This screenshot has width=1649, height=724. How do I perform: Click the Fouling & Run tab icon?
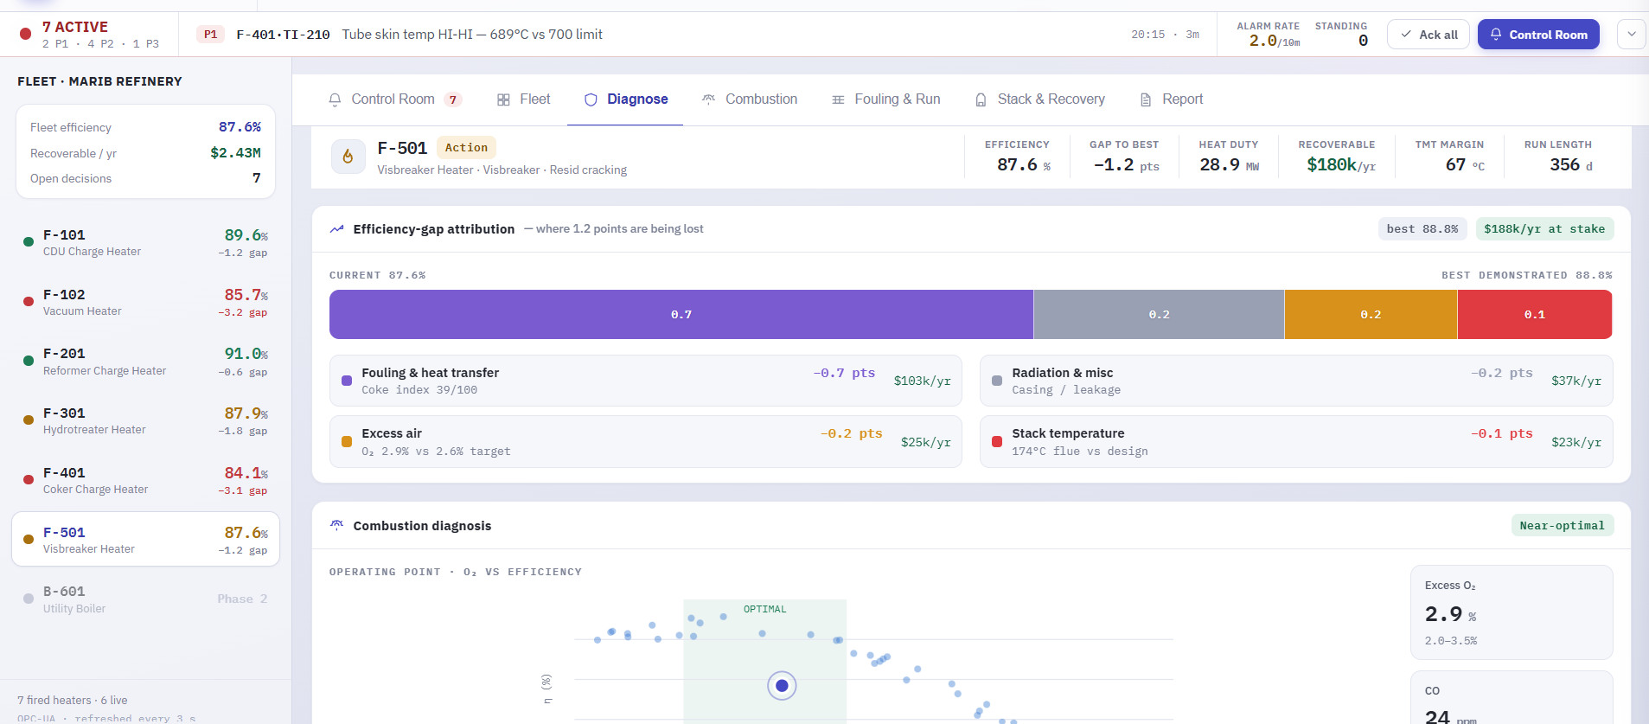click(x=838, y=99)
